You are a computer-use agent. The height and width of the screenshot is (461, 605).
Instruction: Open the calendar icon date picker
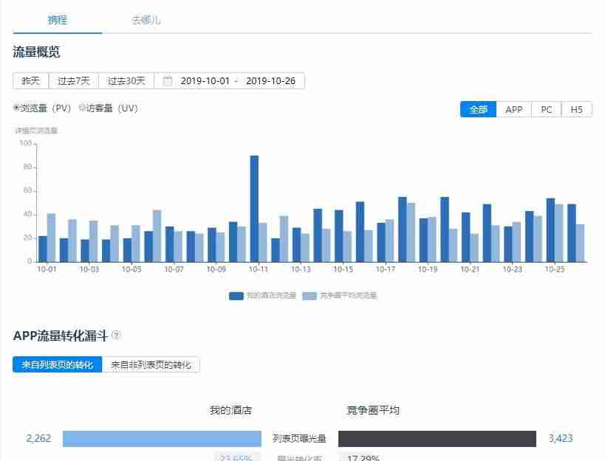[168, 81]
